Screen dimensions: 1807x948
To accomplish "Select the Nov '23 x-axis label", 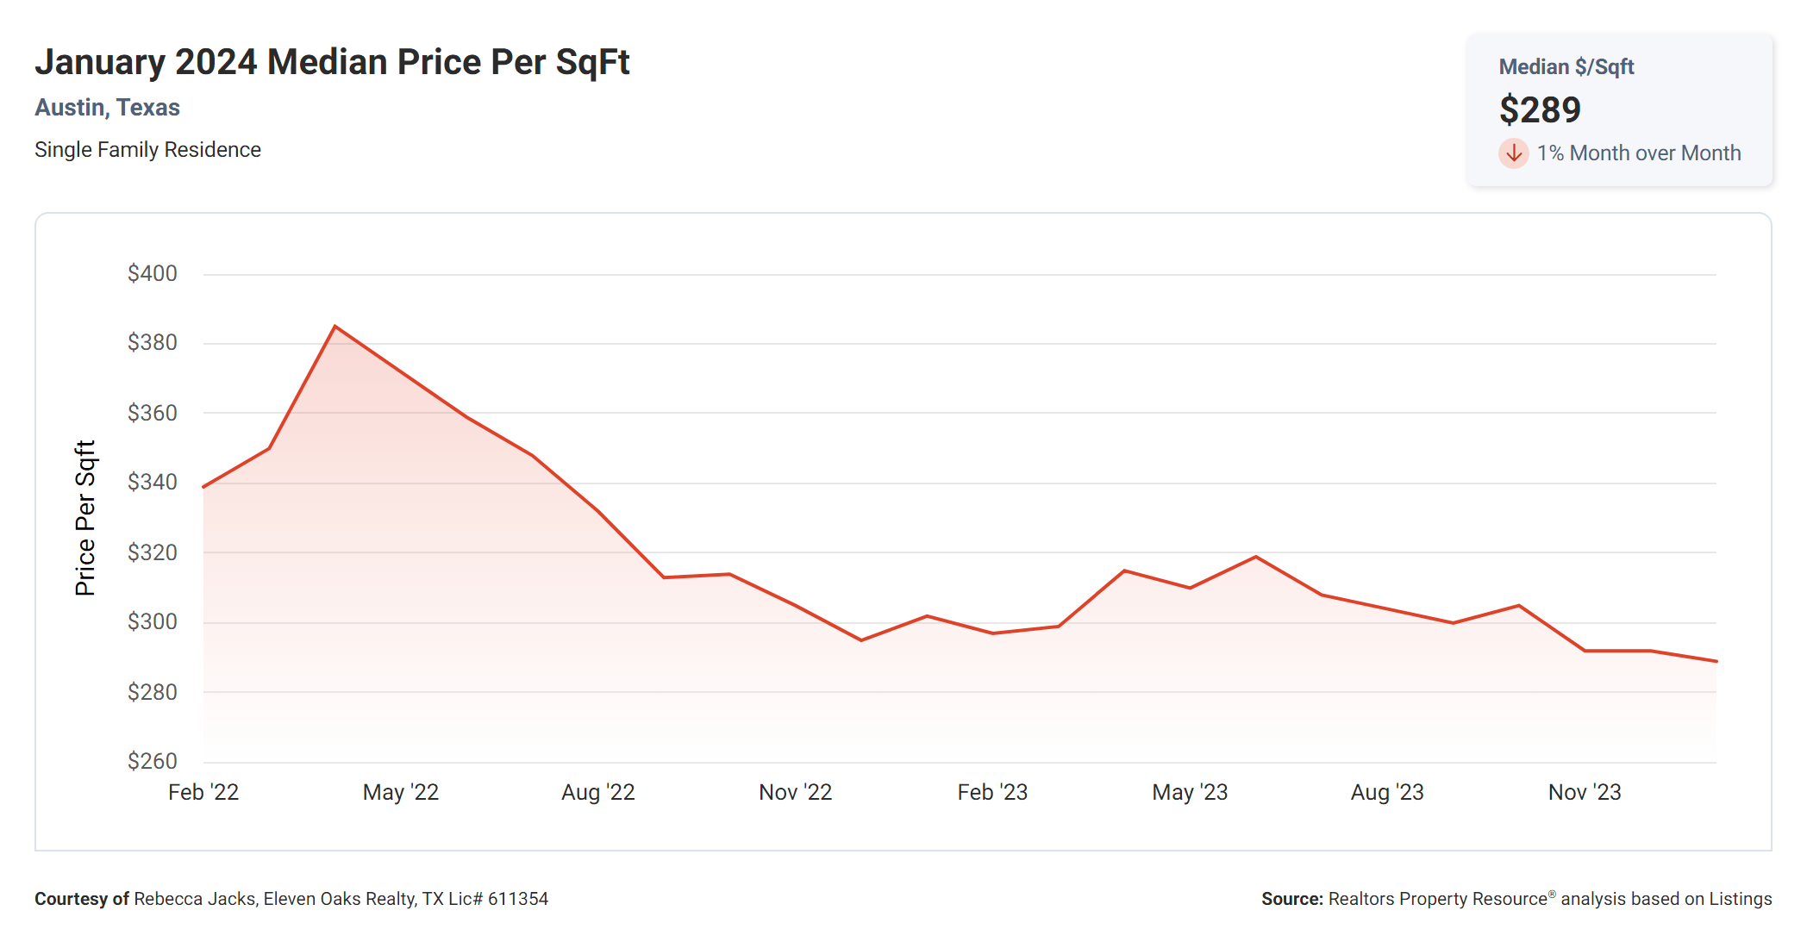I will [x=1585, y=792].
